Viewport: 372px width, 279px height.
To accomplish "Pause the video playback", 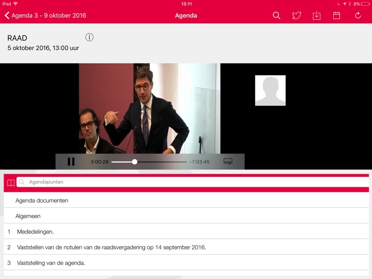I will coord(71,162).
